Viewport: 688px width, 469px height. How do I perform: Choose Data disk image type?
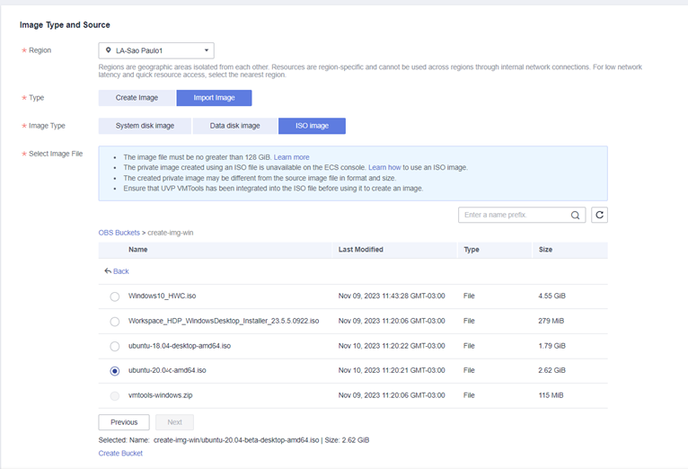[234, 127]
